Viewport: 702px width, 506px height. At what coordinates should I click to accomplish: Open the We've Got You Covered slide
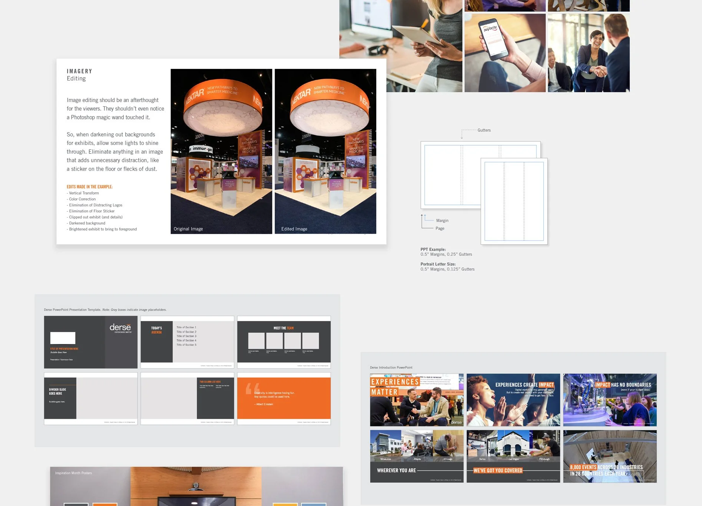513,456
